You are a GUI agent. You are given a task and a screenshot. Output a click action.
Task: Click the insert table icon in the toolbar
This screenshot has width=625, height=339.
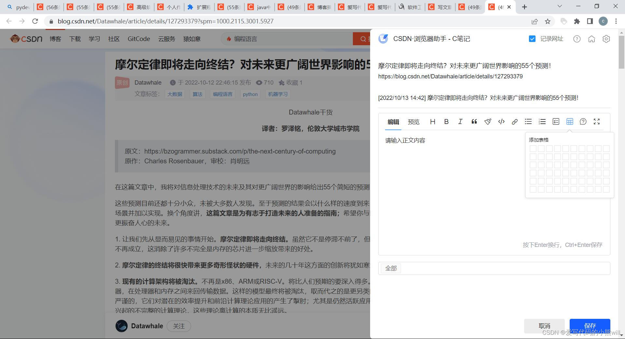pyautogui.click(x=570, y=122)
